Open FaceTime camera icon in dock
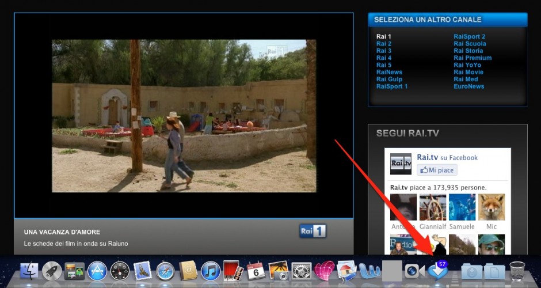 415,271
